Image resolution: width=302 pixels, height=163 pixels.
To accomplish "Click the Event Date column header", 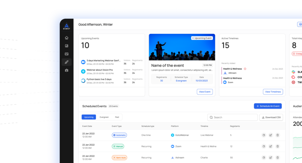I will point(87,126).
